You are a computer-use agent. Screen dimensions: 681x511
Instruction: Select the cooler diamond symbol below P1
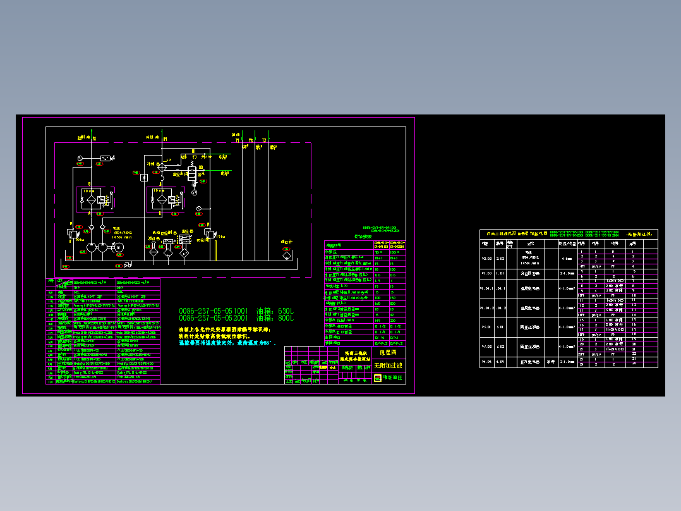162,168
